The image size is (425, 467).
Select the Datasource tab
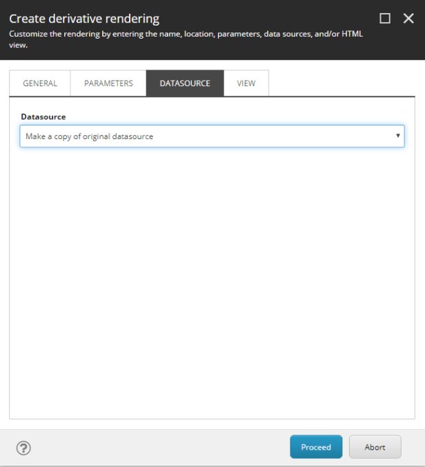[x=185, y=83]
